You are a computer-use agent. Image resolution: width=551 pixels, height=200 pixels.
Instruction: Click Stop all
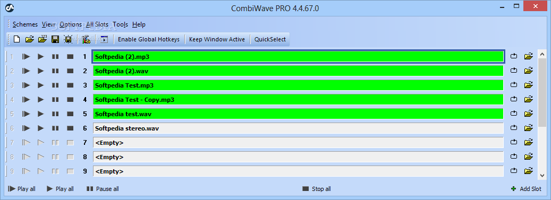click(x=317, y=189)
